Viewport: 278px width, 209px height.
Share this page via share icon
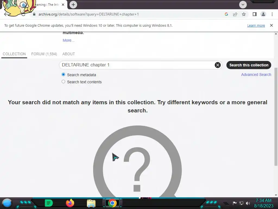[x=235, y=14]
